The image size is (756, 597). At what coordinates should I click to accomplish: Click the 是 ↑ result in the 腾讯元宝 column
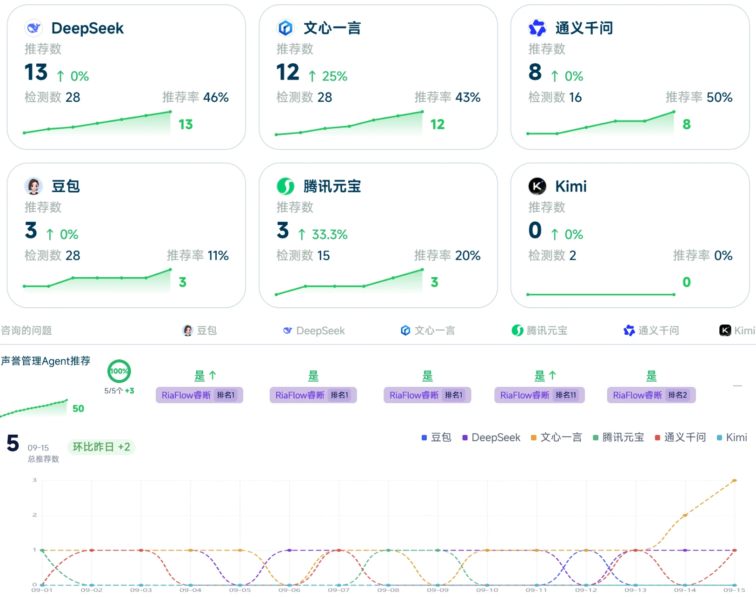click(545, 376)
